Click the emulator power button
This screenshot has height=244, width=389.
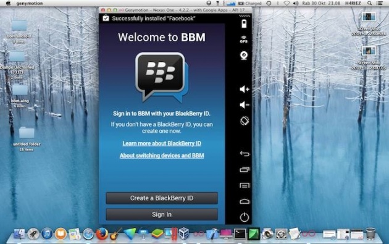(245, 217)
